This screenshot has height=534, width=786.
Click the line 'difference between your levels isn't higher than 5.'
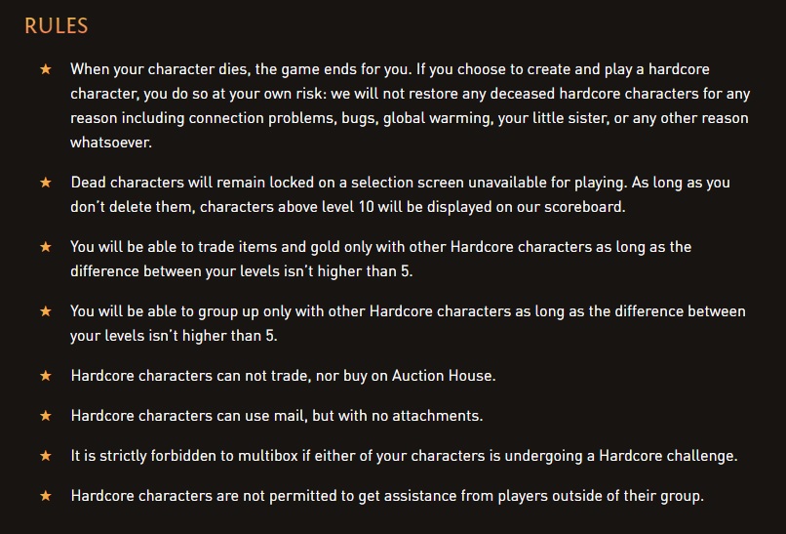[242, 271]
